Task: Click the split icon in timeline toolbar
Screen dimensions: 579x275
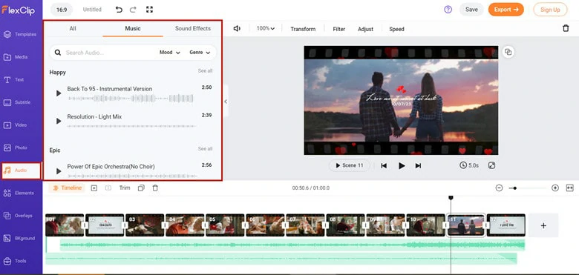Action: [108, 188]
